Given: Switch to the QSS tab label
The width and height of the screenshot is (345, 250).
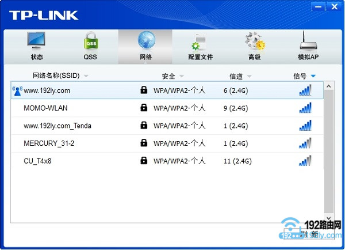Looking at the screenshot, I should tap(90, 57).
